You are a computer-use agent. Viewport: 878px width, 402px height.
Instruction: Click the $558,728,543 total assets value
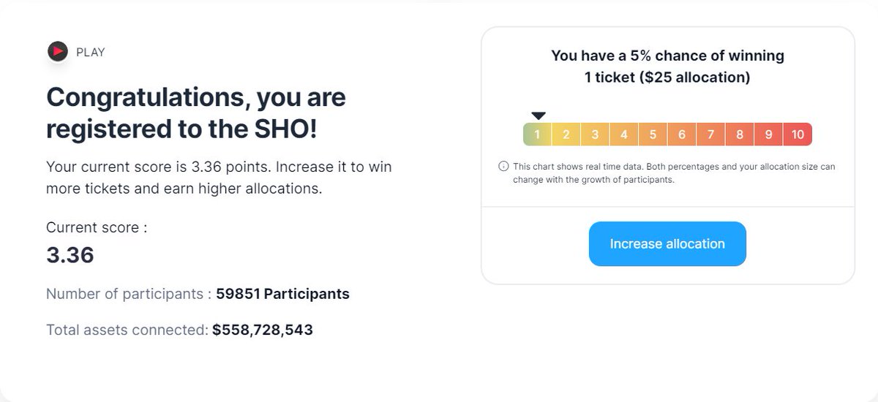click(263, 330)
